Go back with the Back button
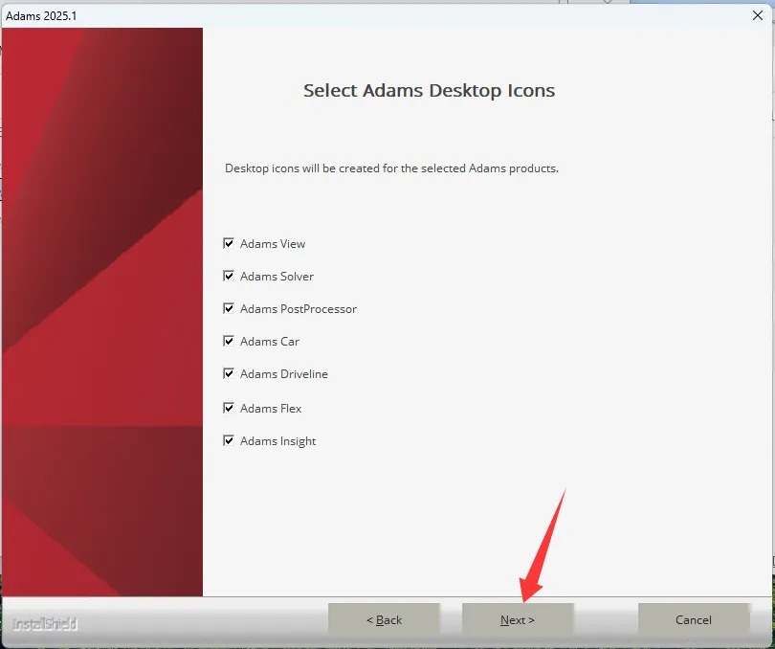The width and height of the screenshot is (775, 649). [384, 620]
